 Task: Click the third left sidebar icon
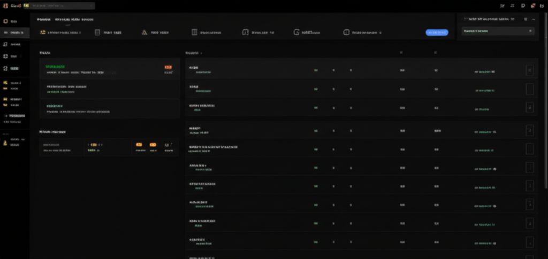5,44
